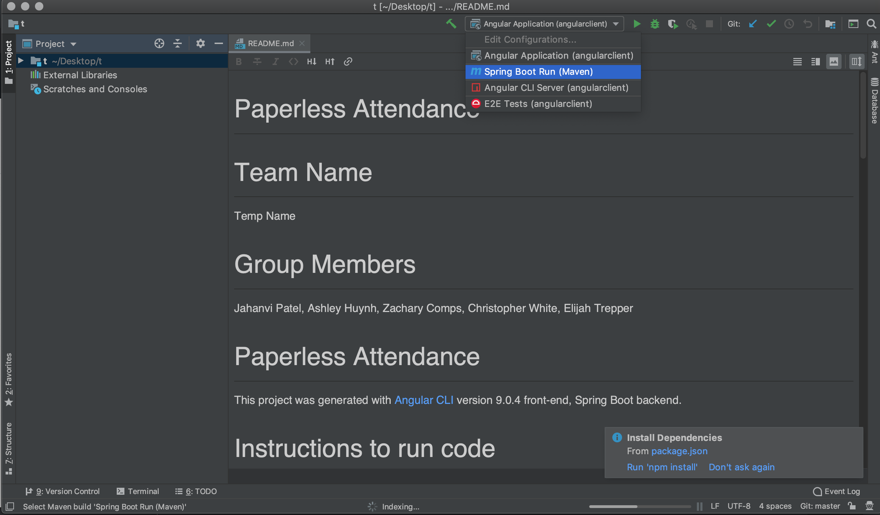
Task: Switch to editor-only view mode
Action: [x=797, y=62]
